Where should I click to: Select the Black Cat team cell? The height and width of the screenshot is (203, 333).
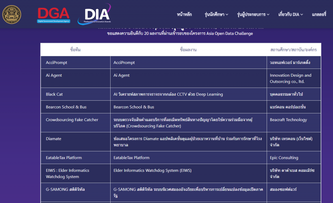[x=75, y=94]
